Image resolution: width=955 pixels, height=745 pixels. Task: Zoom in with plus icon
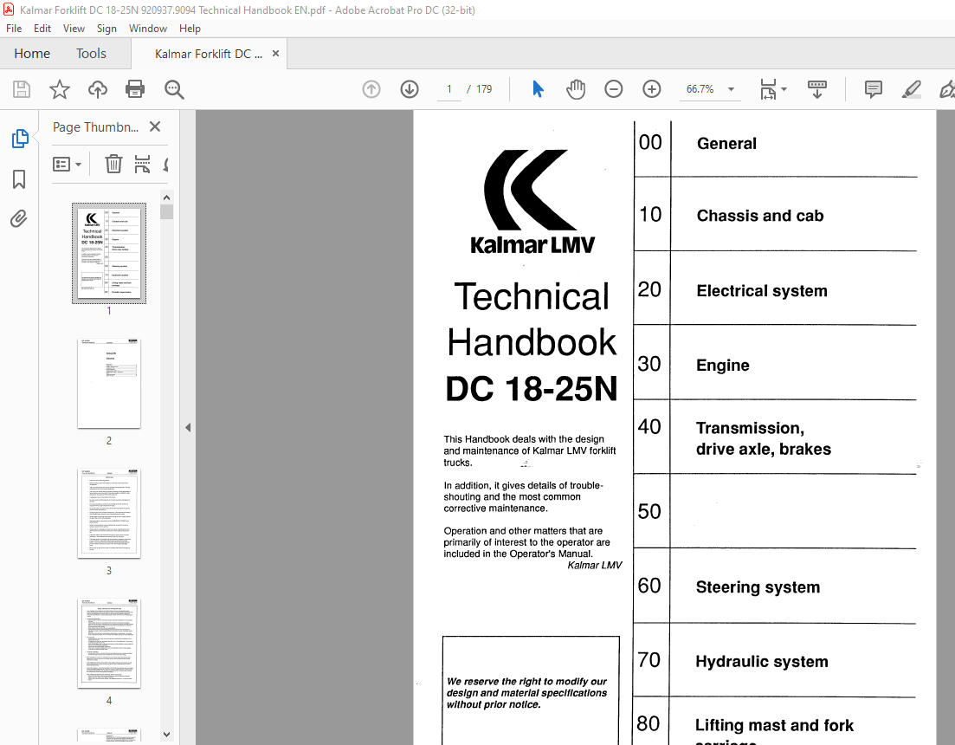click(652, 89)
